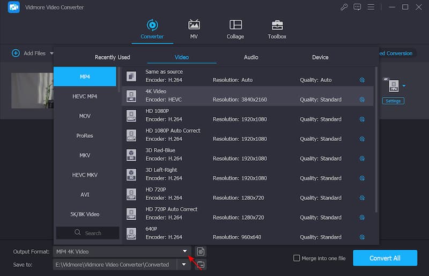
Task: Click the feedback chat icon in title bar
Action: coord(358,7)
